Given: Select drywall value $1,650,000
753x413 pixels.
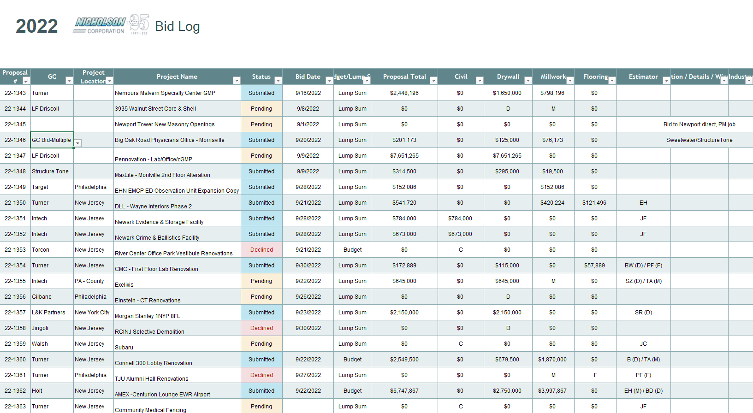Looking at the screenshot, I should click(x=507, y=93).
